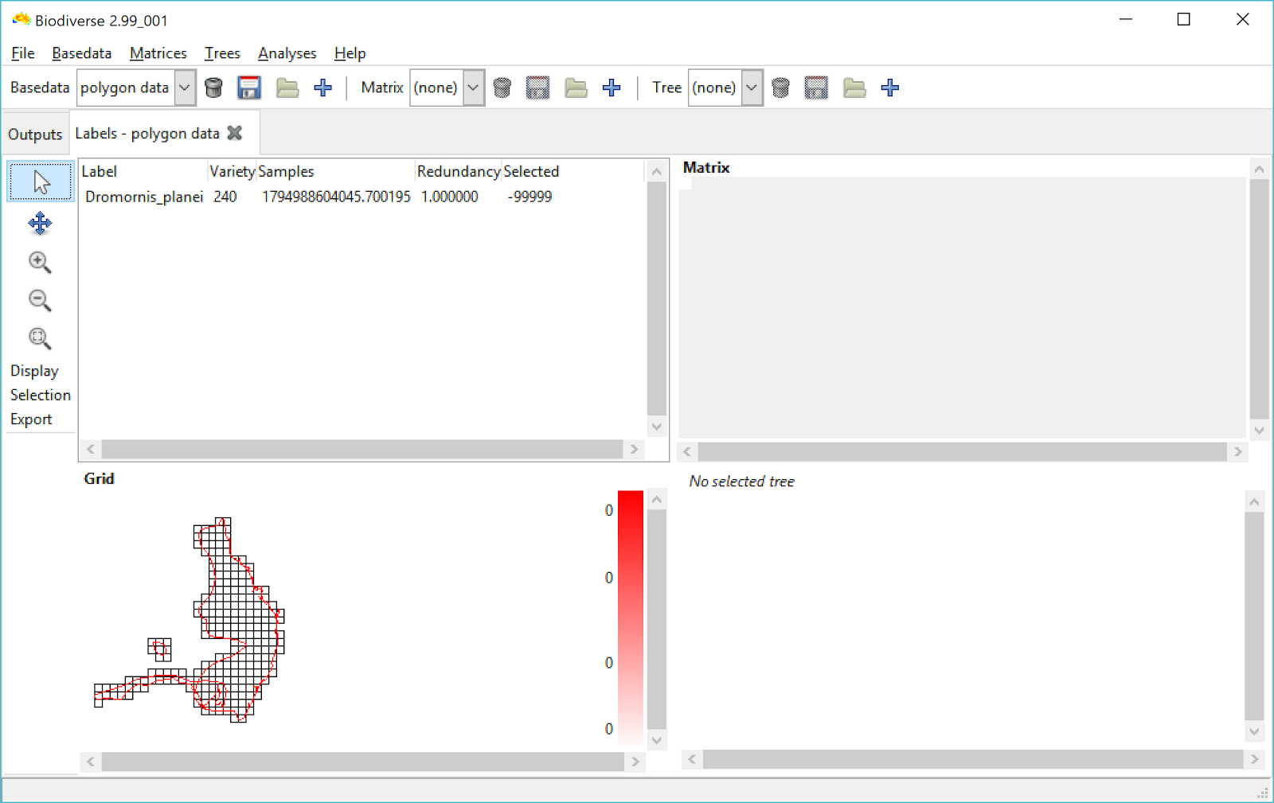The image size is (1274, 803).
Task: Open an existing basedata file
Action: 287,88
